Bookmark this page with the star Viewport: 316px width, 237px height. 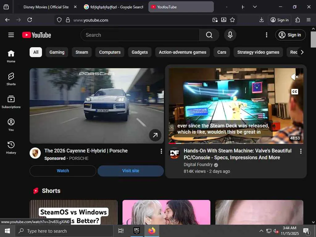(232, 20)
